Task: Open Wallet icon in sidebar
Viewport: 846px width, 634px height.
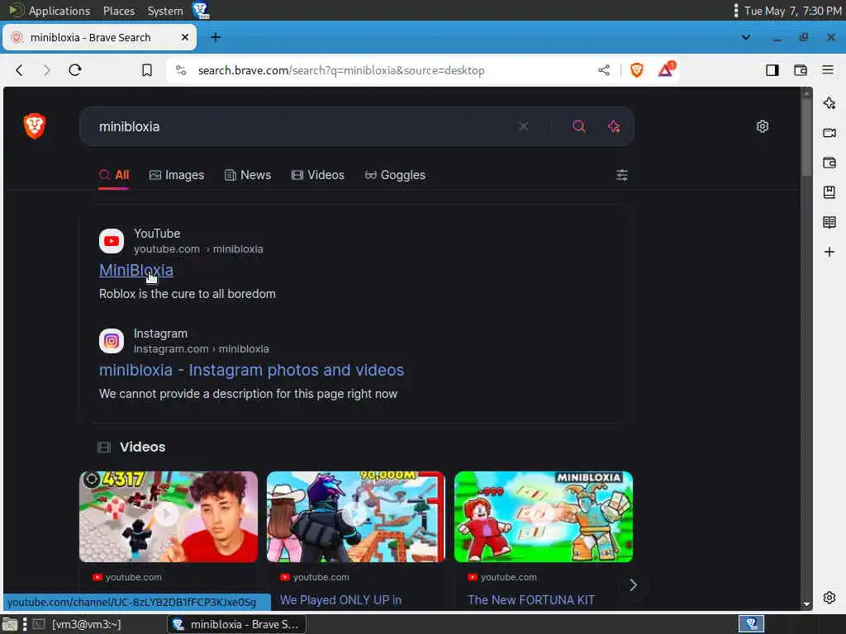Action: coord(829,163)
